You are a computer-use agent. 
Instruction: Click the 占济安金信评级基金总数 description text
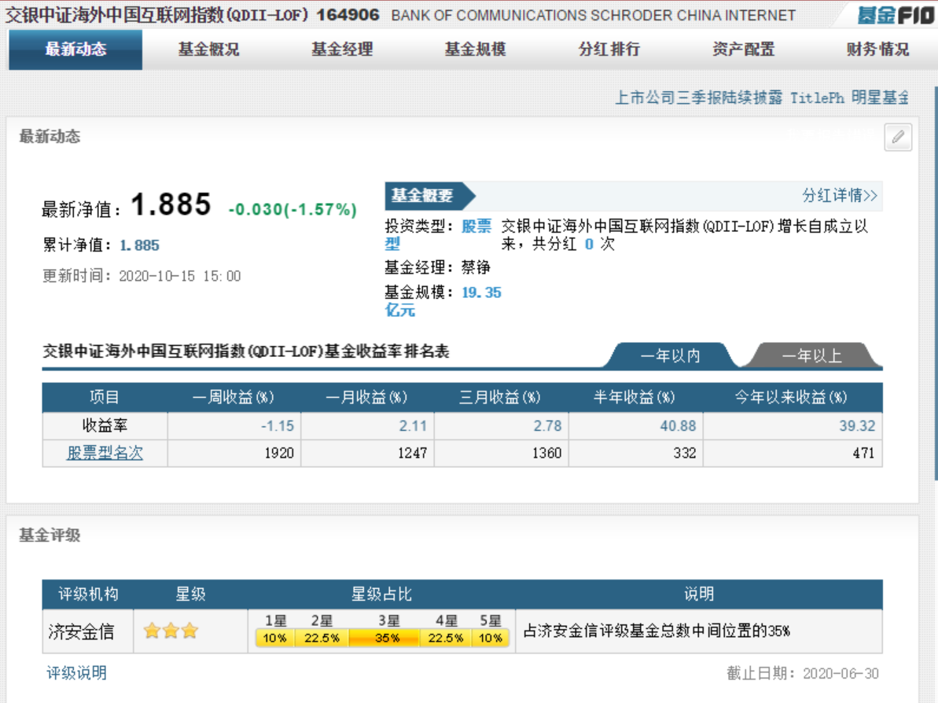(x=657, y=631)
